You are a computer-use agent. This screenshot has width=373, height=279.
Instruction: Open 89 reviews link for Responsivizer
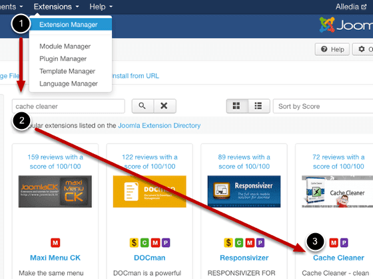pos(244,161)
